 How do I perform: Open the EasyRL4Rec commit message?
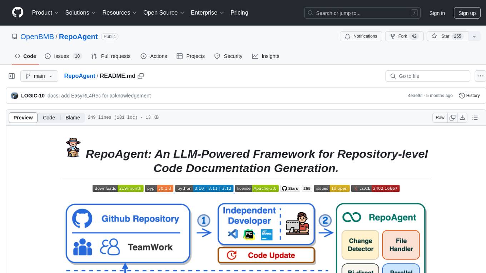pyautogui.click(x=99, y=95)
